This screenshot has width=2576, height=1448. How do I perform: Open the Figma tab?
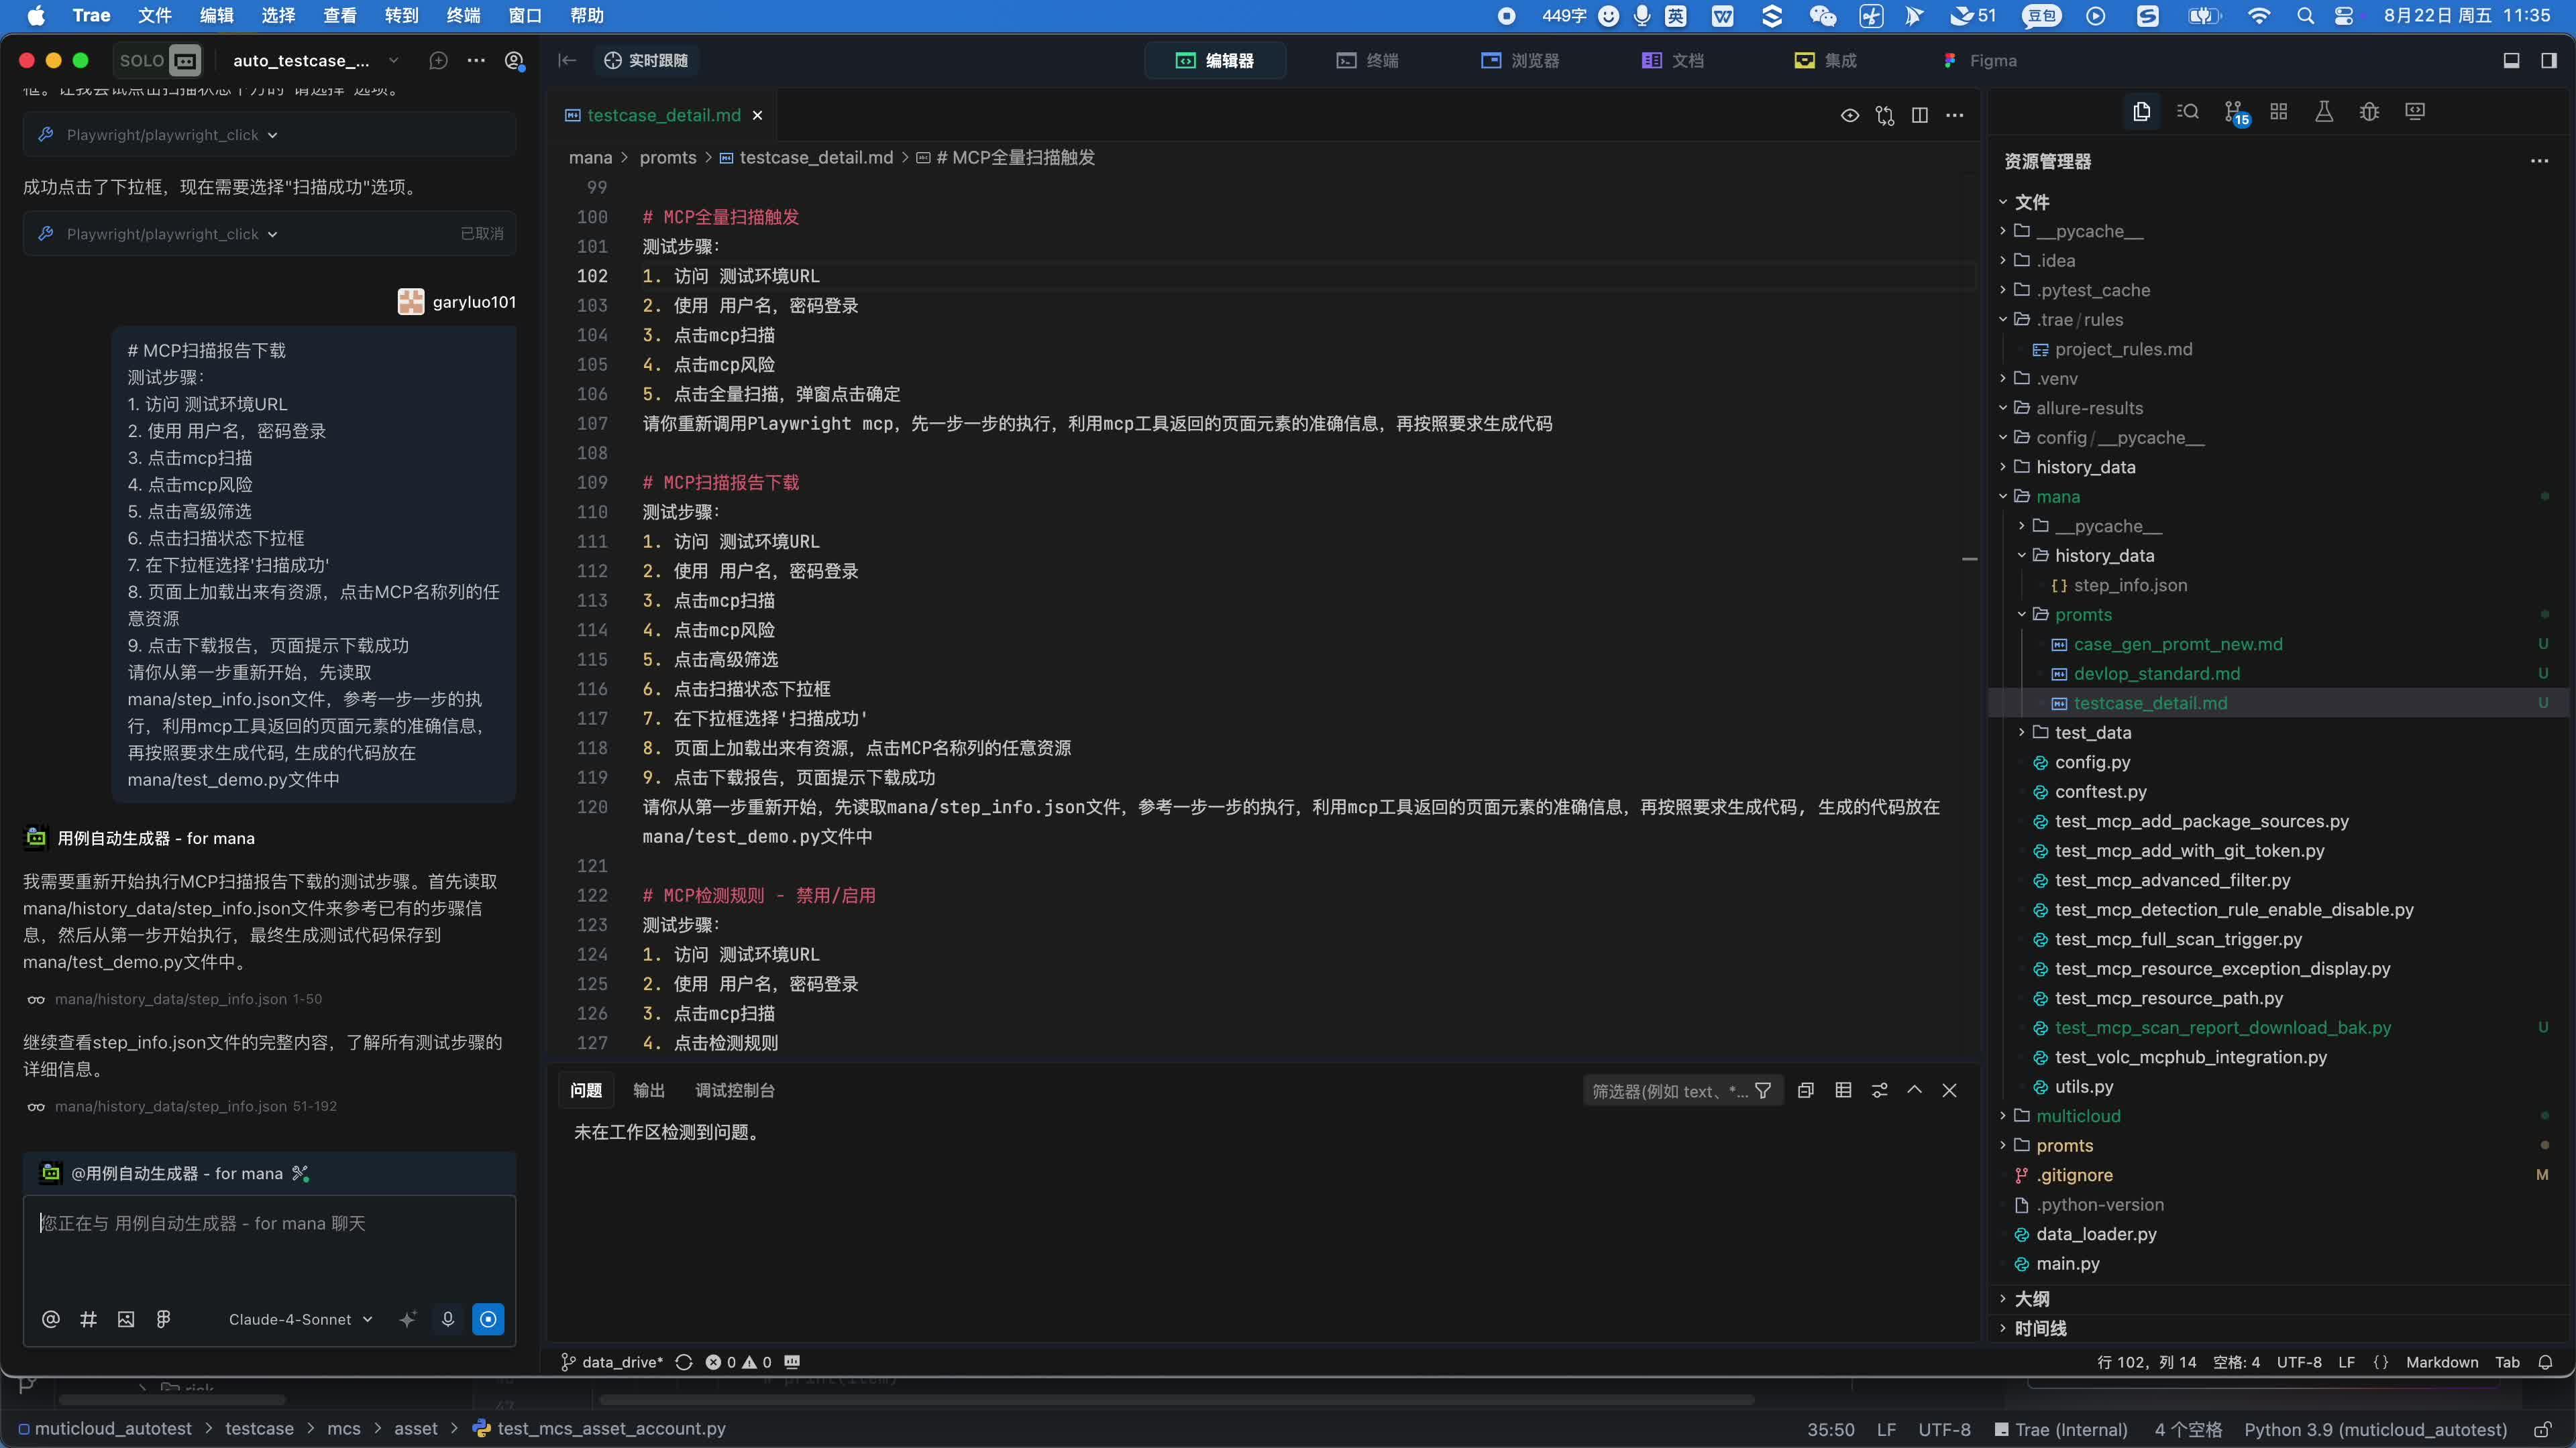(1980, 61)
